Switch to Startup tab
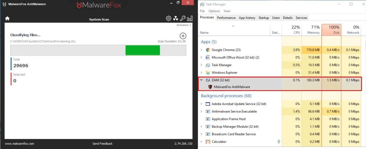This screenshot has width=366, height=149. pos(263,18)
